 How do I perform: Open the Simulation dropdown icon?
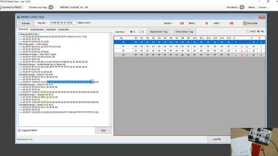[242, 7]
